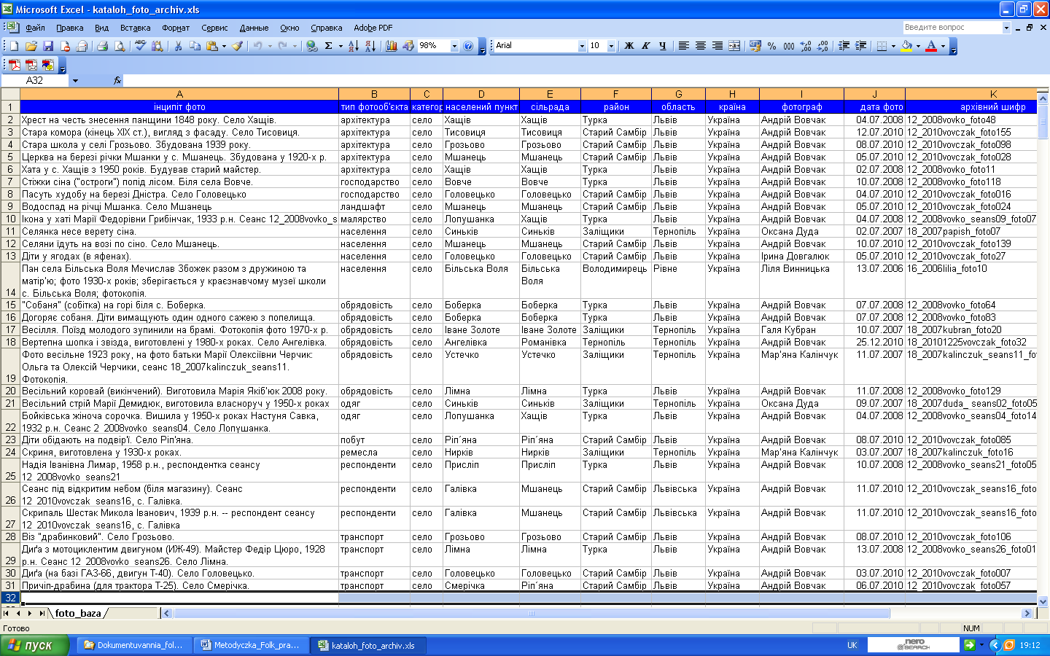
Task: Launch the Chart Wizard
Action: (x=392, y=46)
